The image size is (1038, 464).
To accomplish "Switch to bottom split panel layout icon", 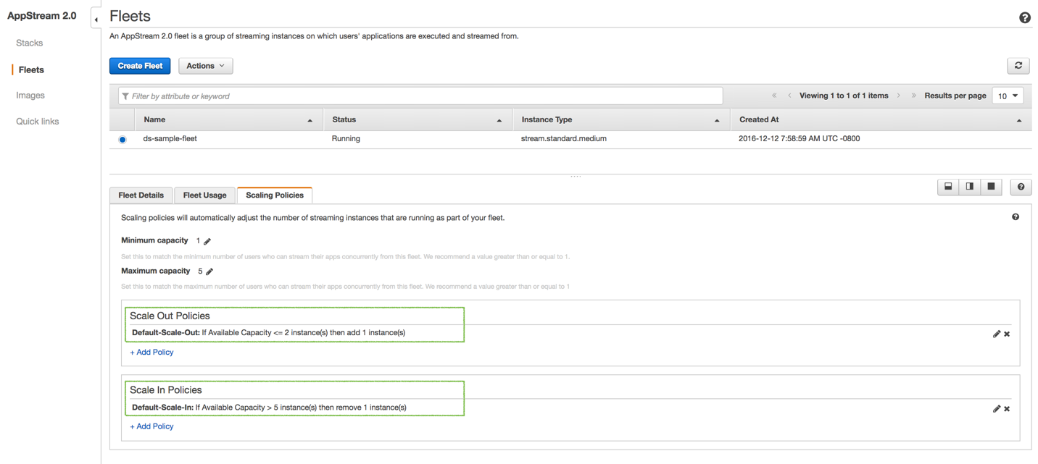I will pyautogui.click(x=948, y=187).
